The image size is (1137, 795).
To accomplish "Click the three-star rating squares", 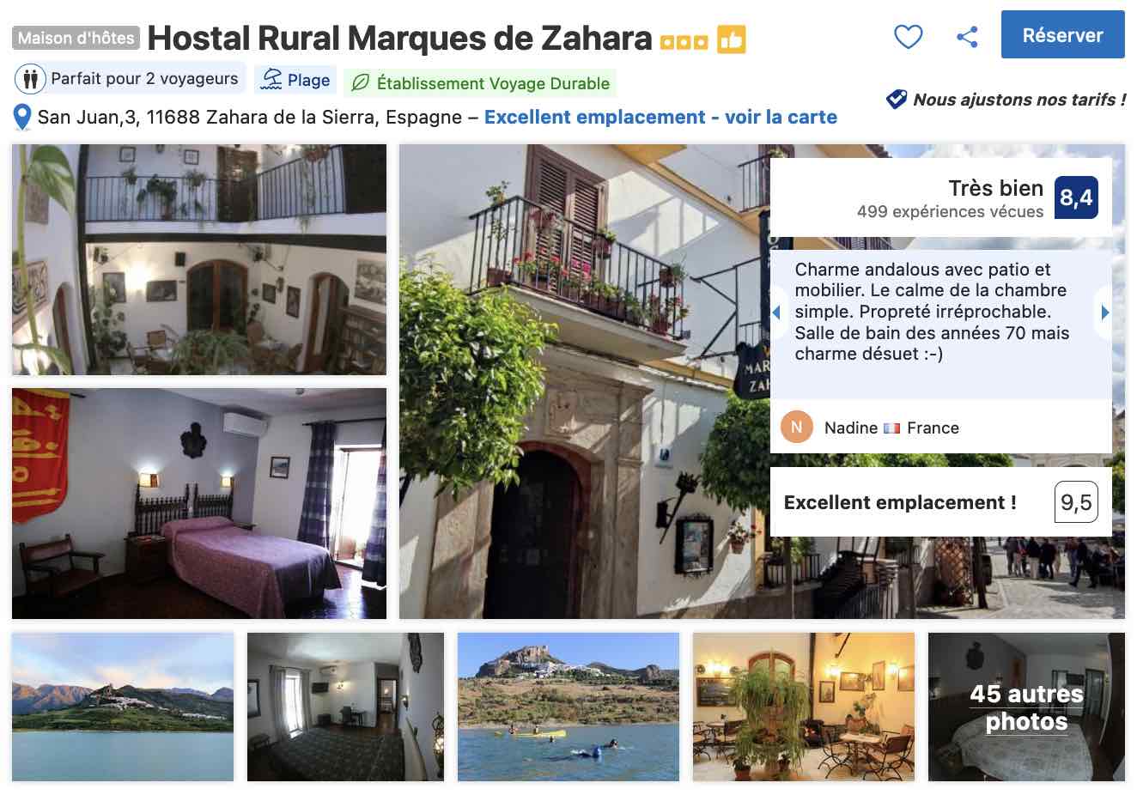I will pos(684,41).
